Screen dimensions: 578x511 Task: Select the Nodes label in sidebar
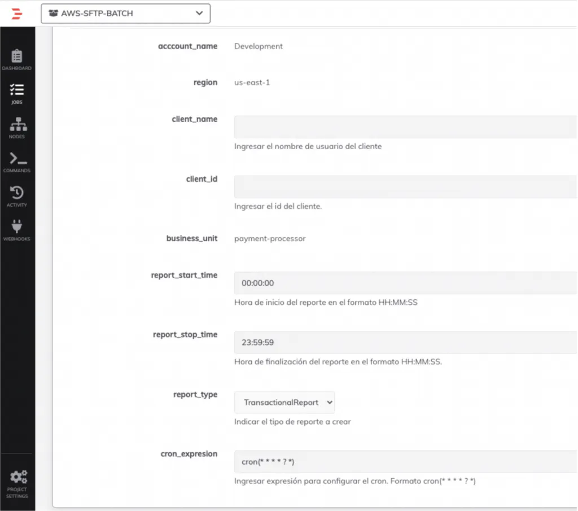(x=17, y=137)
